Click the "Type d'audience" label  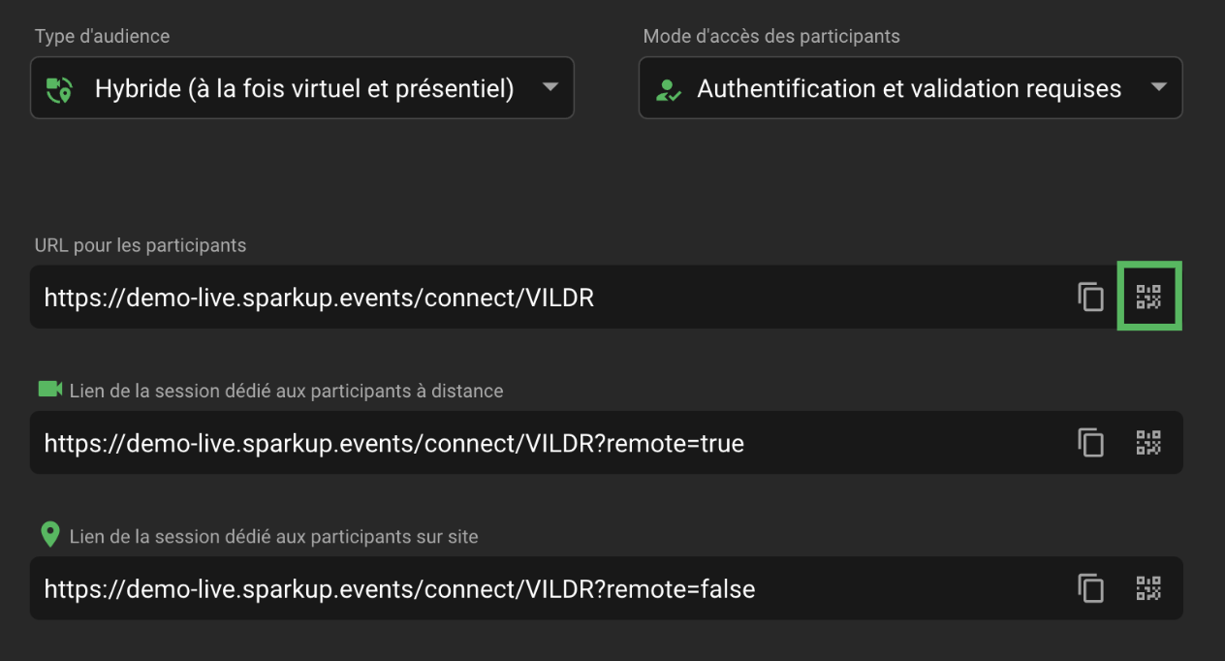tap(102, 37)
